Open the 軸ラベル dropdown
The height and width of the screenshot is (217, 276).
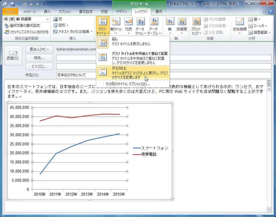tap(116, 26)
